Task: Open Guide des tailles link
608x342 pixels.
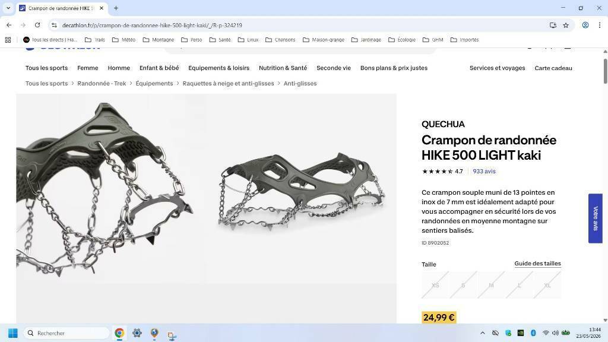Action: click(537, 263)
